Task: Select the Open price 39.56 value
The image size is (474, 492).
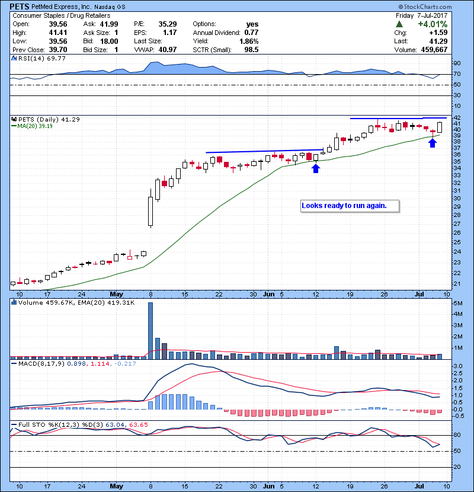Action: (x=58, y=24)
